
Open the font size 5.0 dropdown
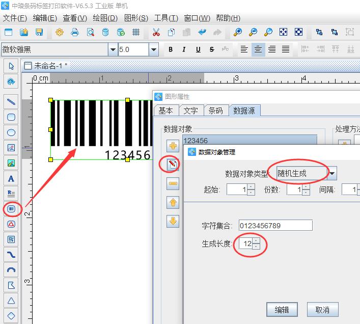point(154,49)
